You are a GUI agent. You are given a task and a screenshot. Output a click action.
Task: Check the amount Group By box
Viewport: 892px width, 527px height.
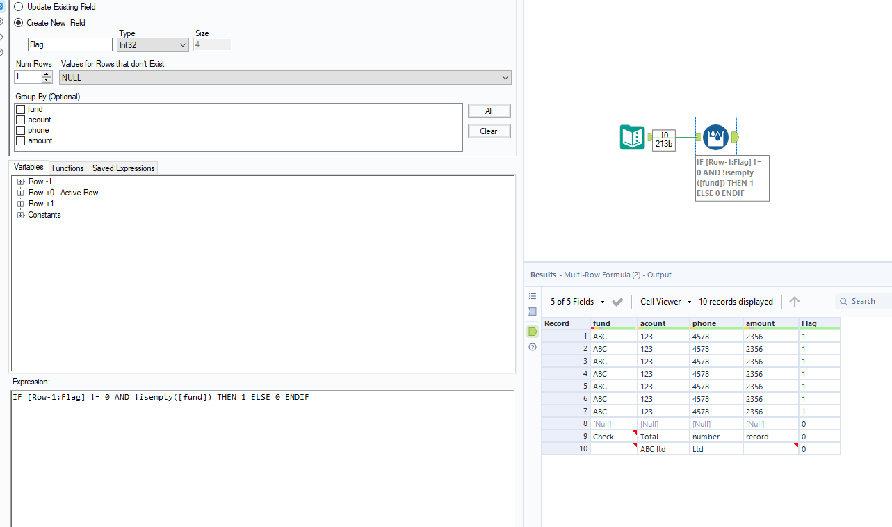click(x=20, y=140)
